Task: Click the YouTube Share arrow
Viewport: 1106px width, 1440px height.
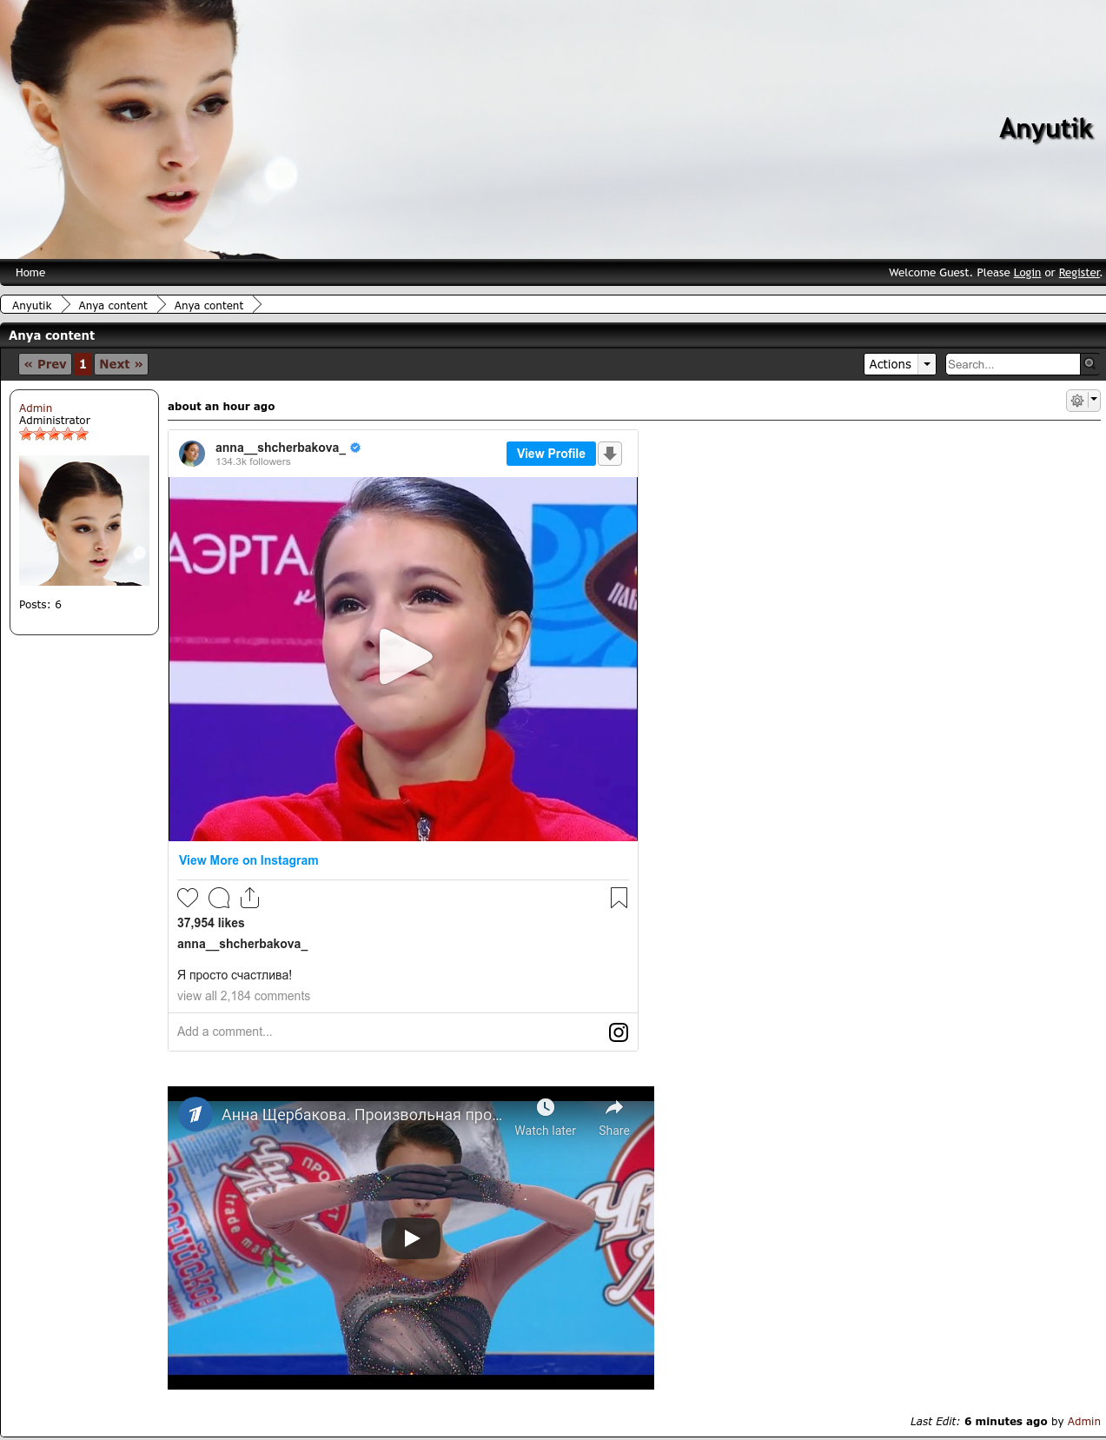Action: pyautogui.click(x=614, y=1107)
